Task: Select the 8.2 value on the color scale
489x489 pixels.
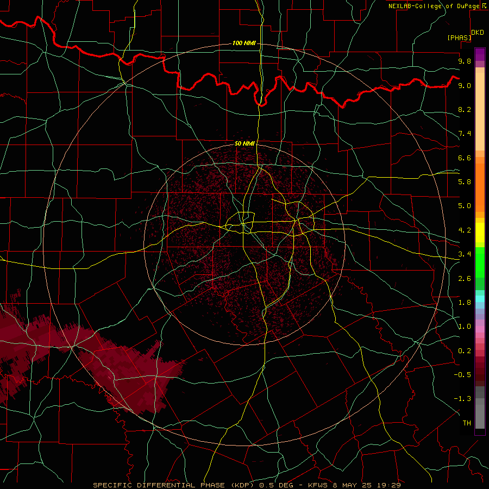Action: pyautogui.click(x=465, y=109)
